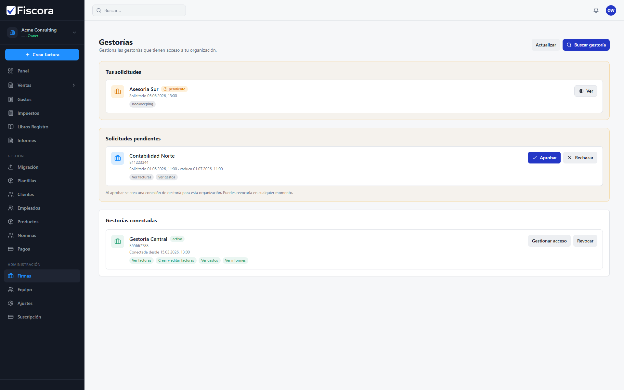Open notifications bell
Viewport: 624px width, 390px height.
[x=596, y=10]
